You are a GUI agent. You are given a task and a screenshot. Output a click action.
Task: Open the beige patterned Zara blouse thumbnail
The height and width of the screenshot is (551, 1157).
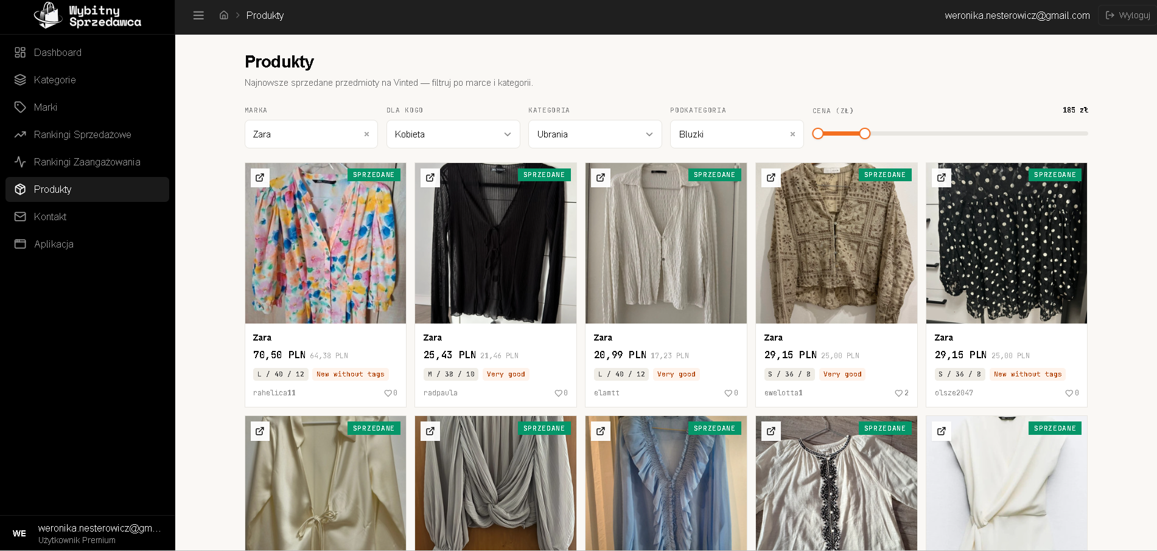pyautogui.click(x=836, y=243)
